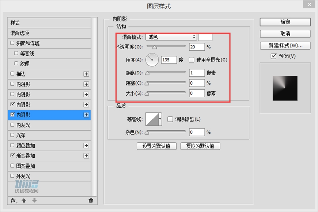Select the 混合选项 row
This screenshot has height=212, width=318.
tap(49, 33)
